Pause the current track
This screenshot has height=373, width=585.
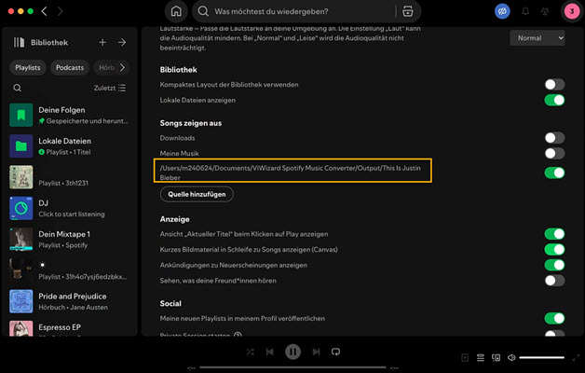click(x=292, y=352)
